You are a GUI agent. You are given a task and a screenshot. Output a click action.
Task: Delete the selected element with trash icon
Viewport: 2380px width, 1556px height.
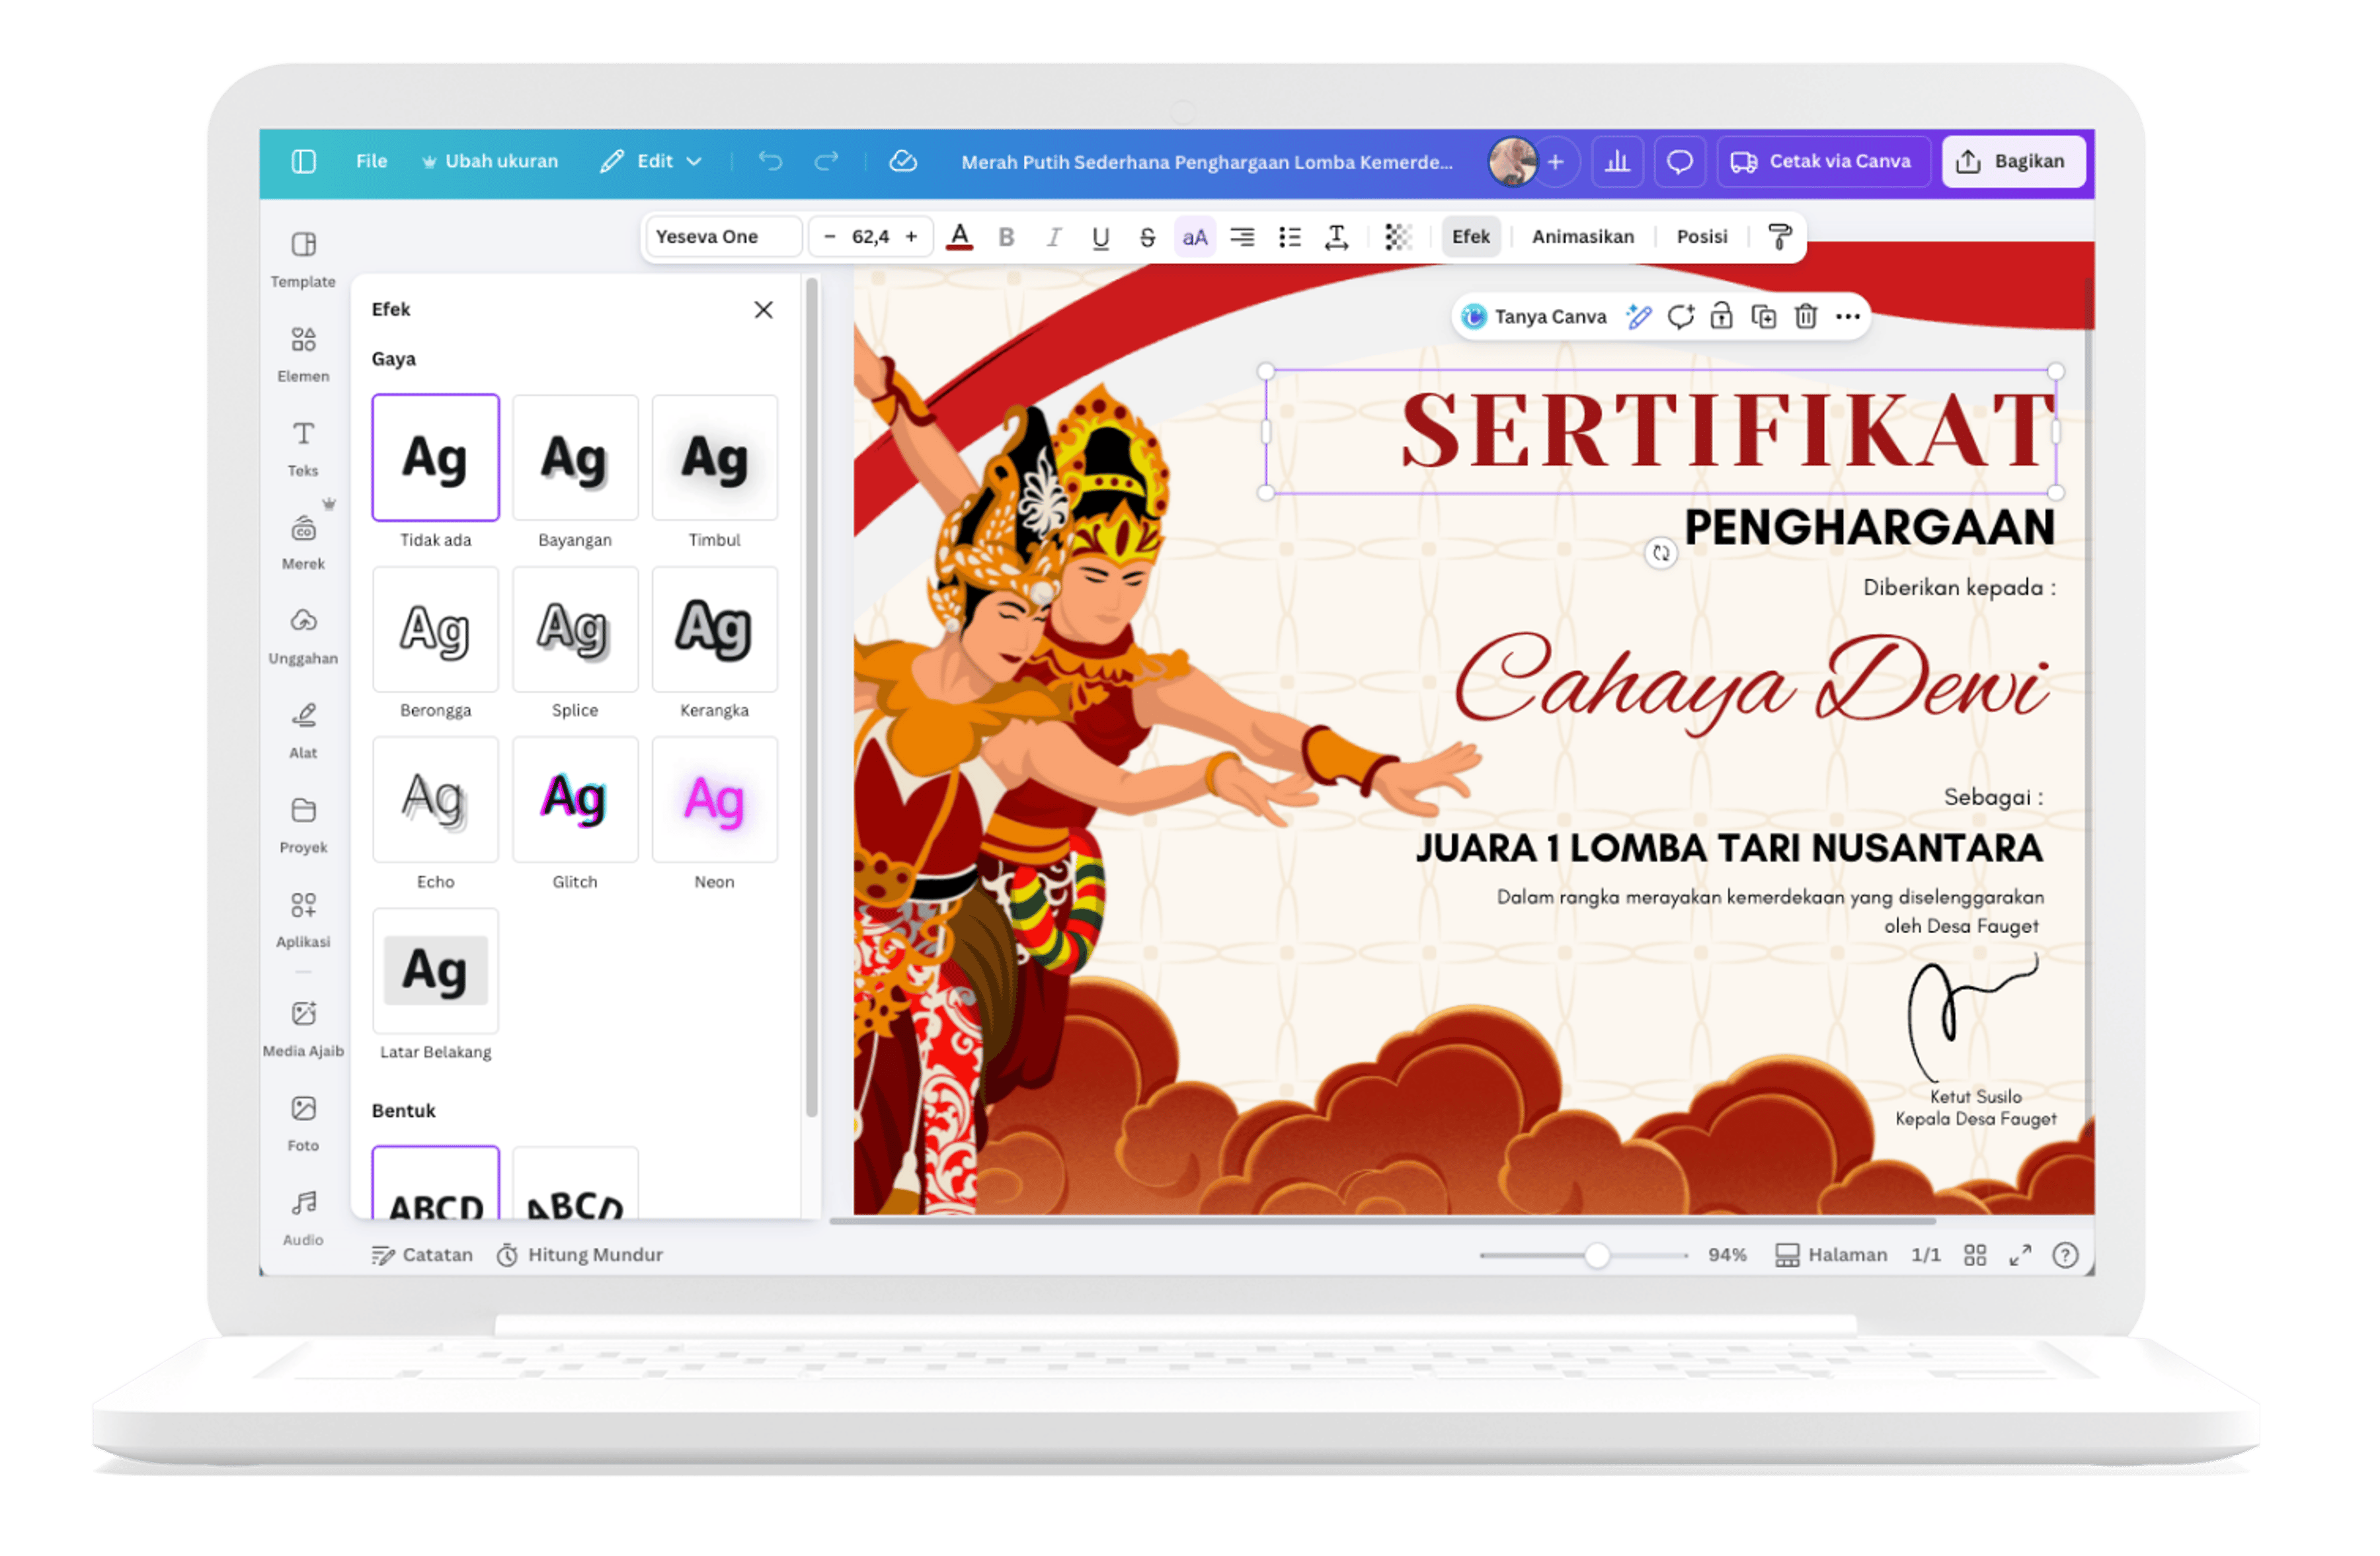[1806, 317]
